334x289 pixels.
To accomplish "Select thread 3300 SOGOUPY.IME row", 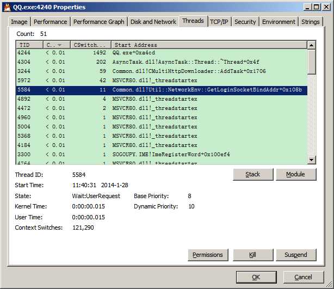I will [162, 155].
